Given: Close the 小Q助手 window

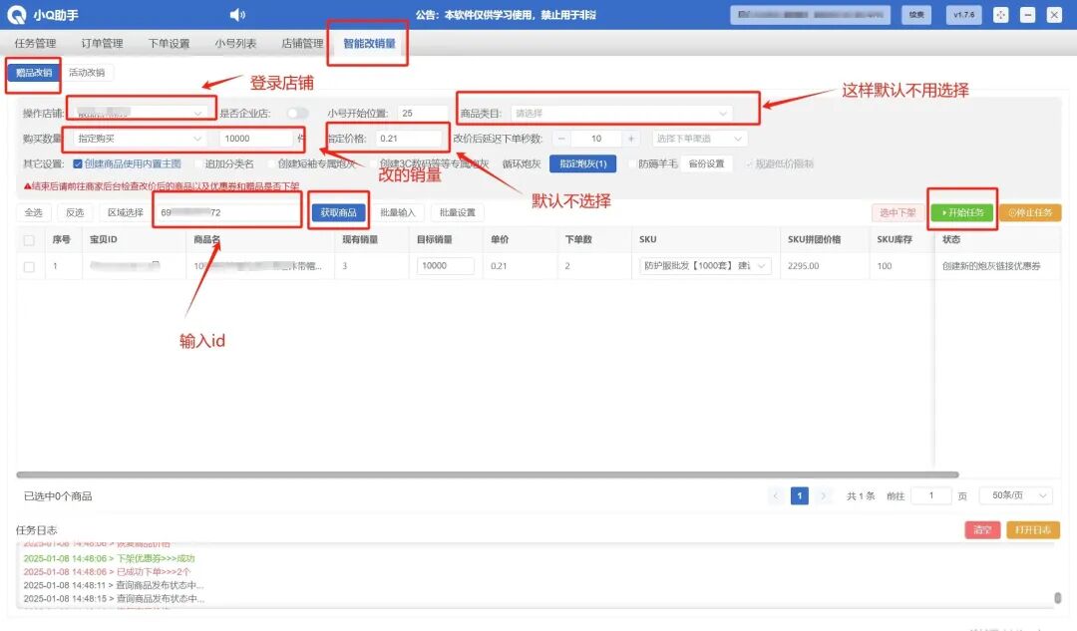Looking at the screenshot, I should [x=1054, y=14].
